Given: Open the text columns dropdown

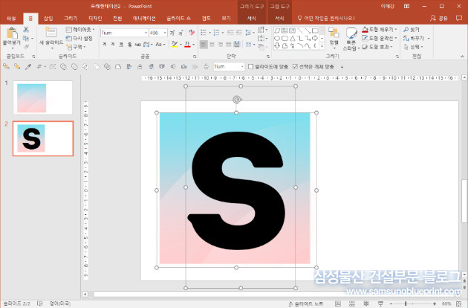Looking at the screenshot, I should click(x=250, y=45).
